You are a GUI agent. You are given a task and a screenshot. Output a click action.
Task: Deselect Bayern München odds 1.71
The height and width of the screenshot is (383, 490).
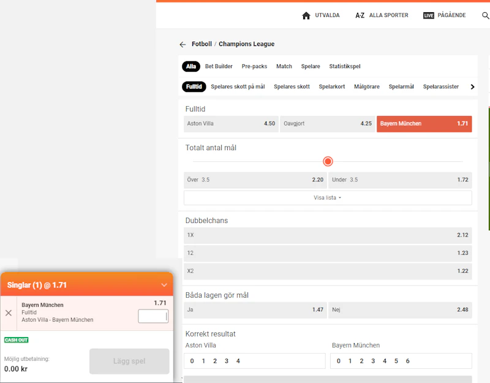pyautogui.click(x=424, y=124)
